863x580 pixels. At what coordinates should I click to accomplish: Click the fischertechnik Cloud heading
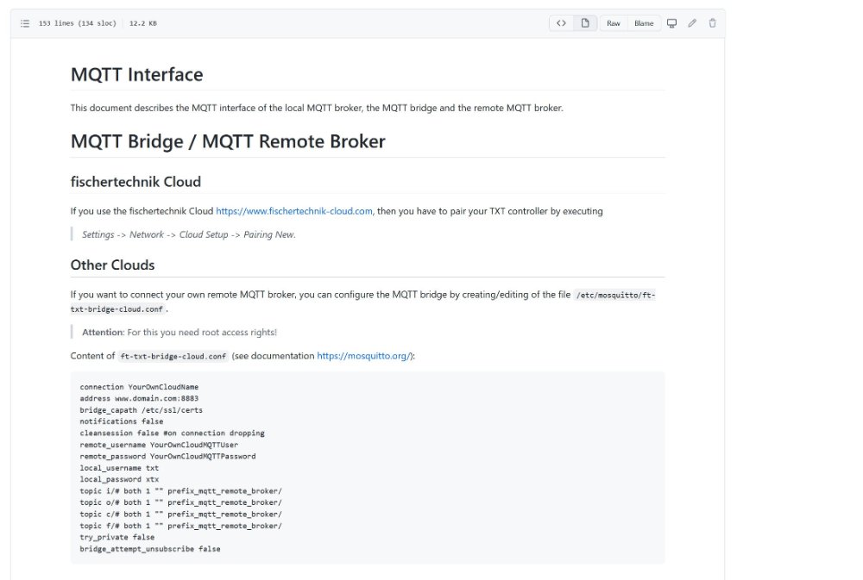click(x=135, y=182)
